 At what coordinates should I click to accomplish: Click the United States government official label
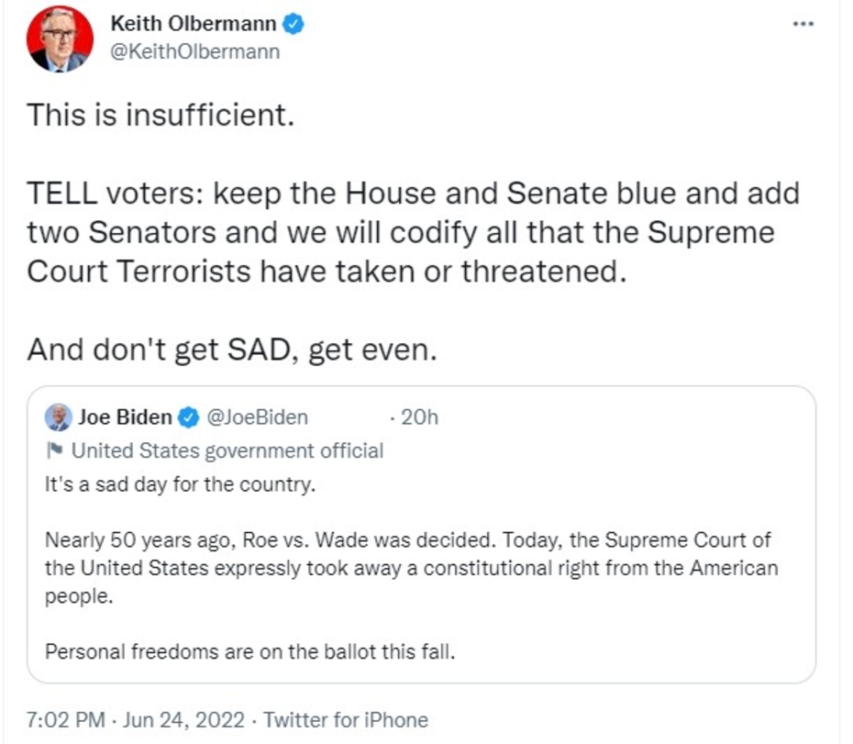tap(227, 450)
